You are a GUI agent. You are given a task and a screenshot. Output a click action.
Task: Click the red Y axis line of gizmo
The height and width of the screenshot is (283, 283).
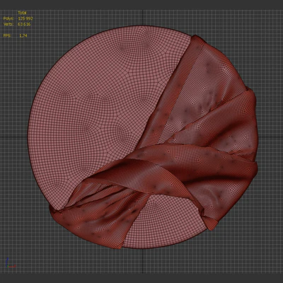click(x=12, y=266)
